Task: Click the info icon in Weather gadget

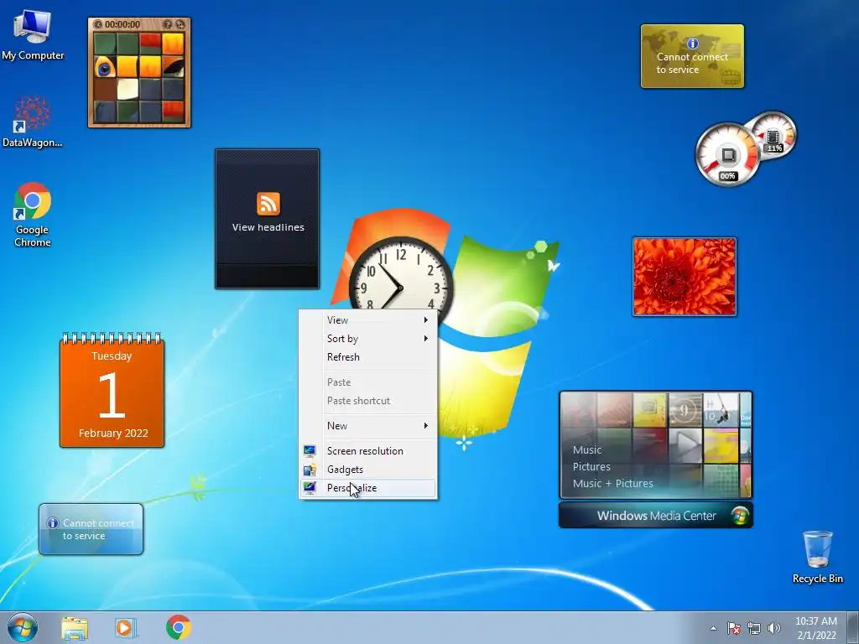Action: (53, 523)
